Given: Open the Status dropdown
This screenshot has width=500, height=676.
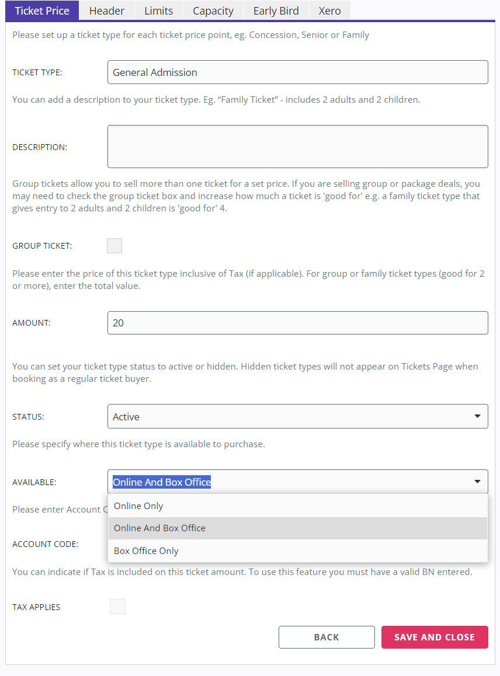Looking at the screenshot, I should pyautogui.click(x=298, y=416).
